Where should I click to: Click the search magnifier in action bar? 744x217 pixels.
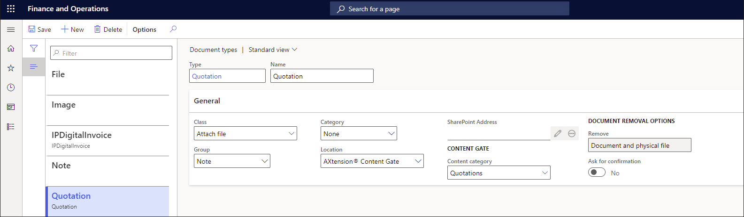click(173, 29)
